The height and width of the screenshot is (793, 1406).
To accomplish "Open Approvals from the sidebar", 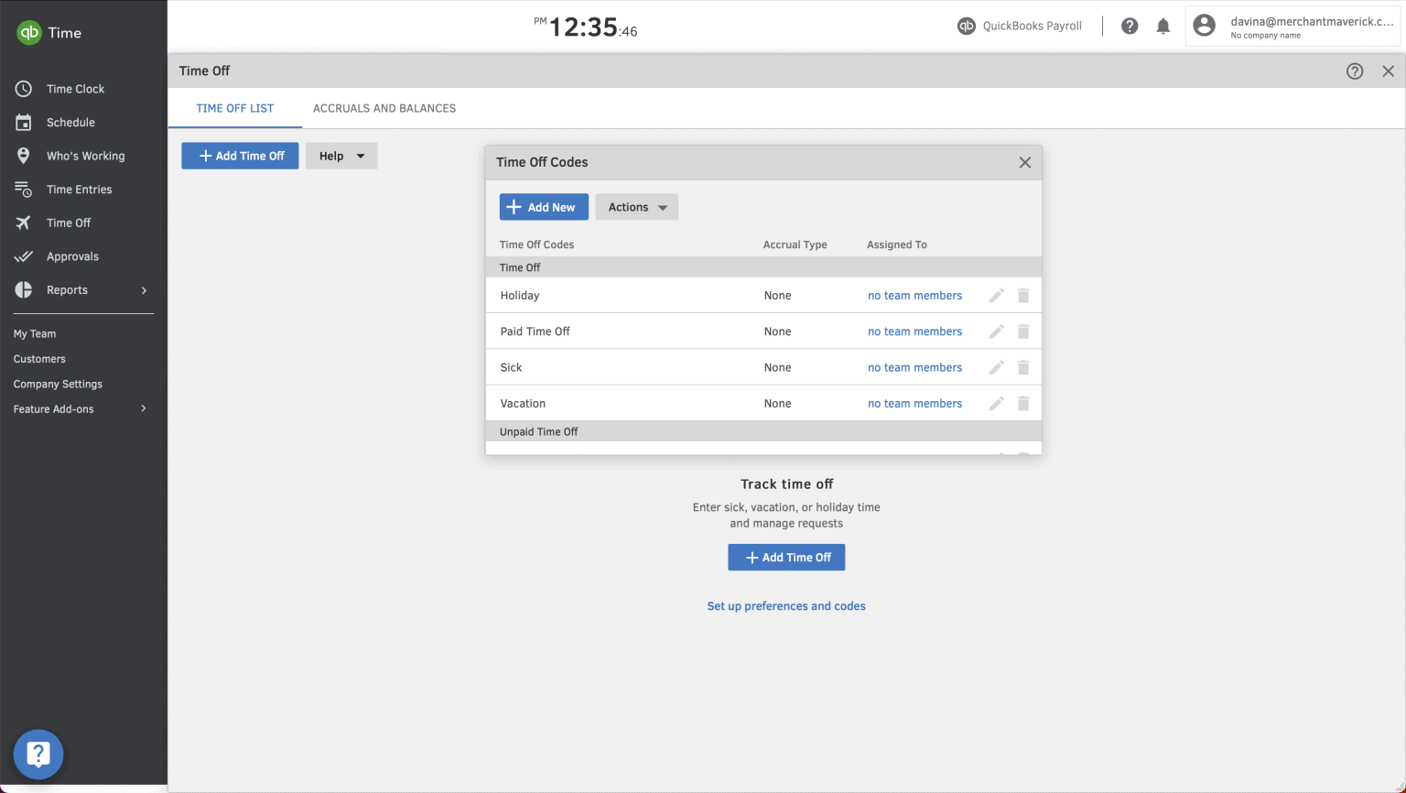I will [x=73, y=256].
